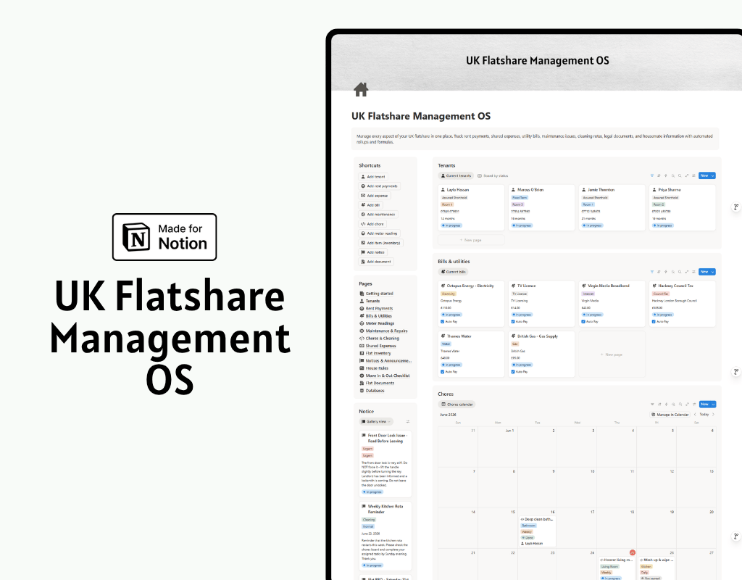Screen dimensions: 742x580
Task: Toggle Auto Pay on Hackney Council Tax card
Action: [654, 321]
